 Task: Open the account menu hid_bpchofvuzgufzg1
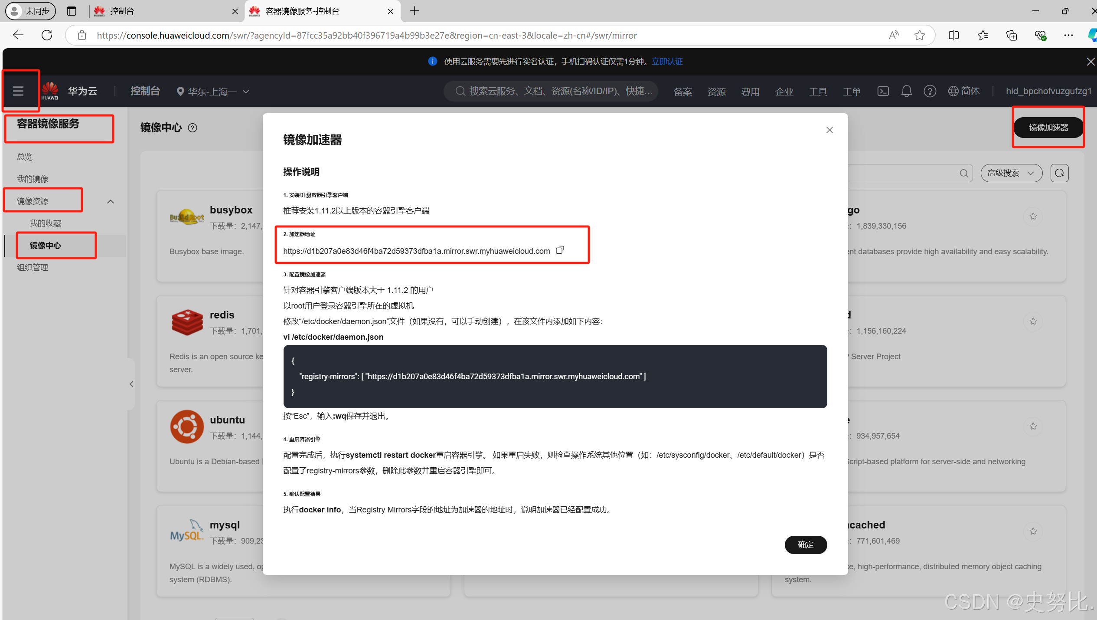click(1048, 91)
